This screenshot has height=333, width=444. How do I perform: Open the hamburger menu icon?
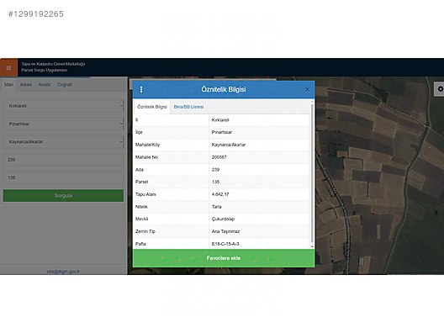[x=8, y=67]
